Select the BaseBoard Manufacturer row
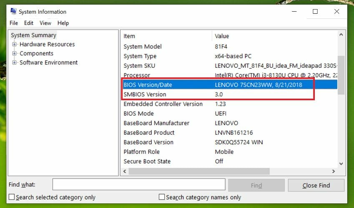This screenshot has width=354, height=208. coord(229,123)
